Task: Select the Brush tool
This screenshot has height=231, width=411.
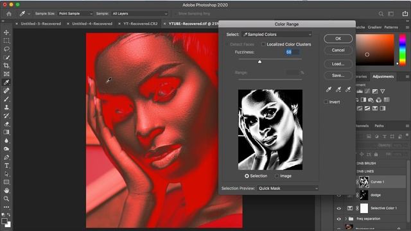Action: (x=6, y=99)
